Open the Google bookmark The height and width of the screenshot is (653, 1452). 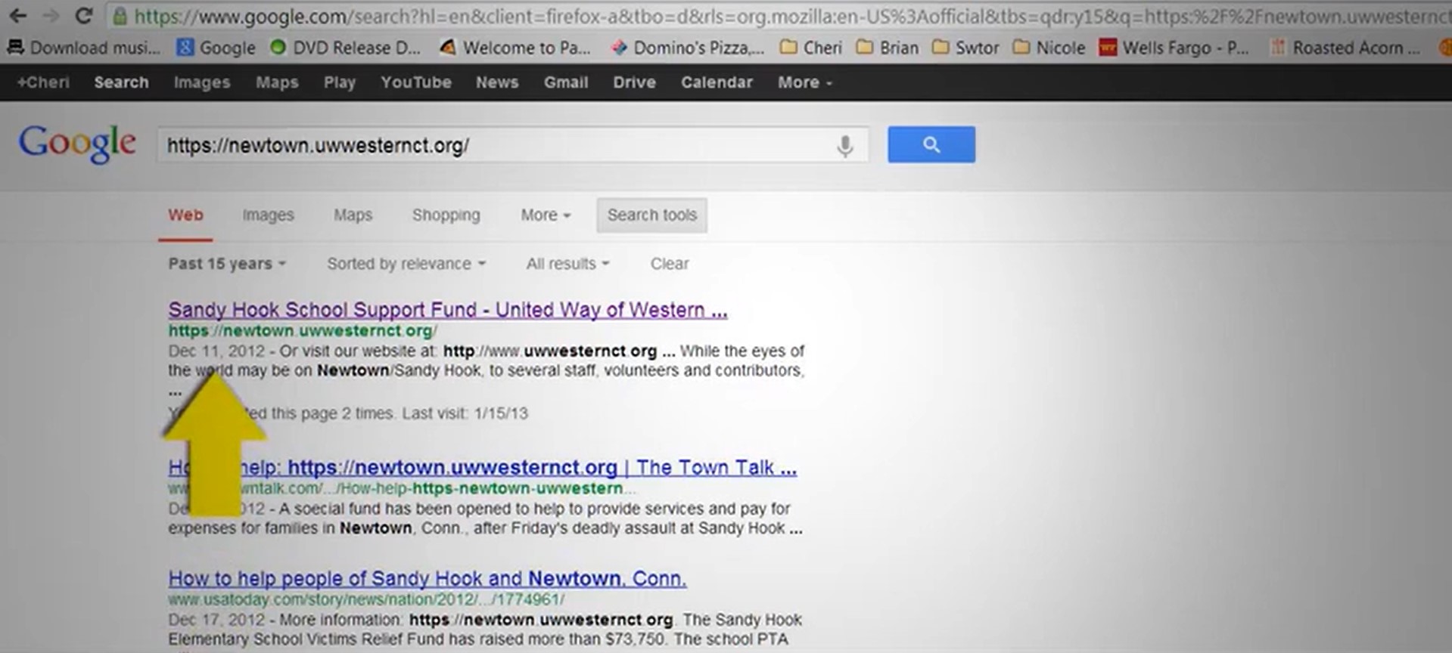216,48
